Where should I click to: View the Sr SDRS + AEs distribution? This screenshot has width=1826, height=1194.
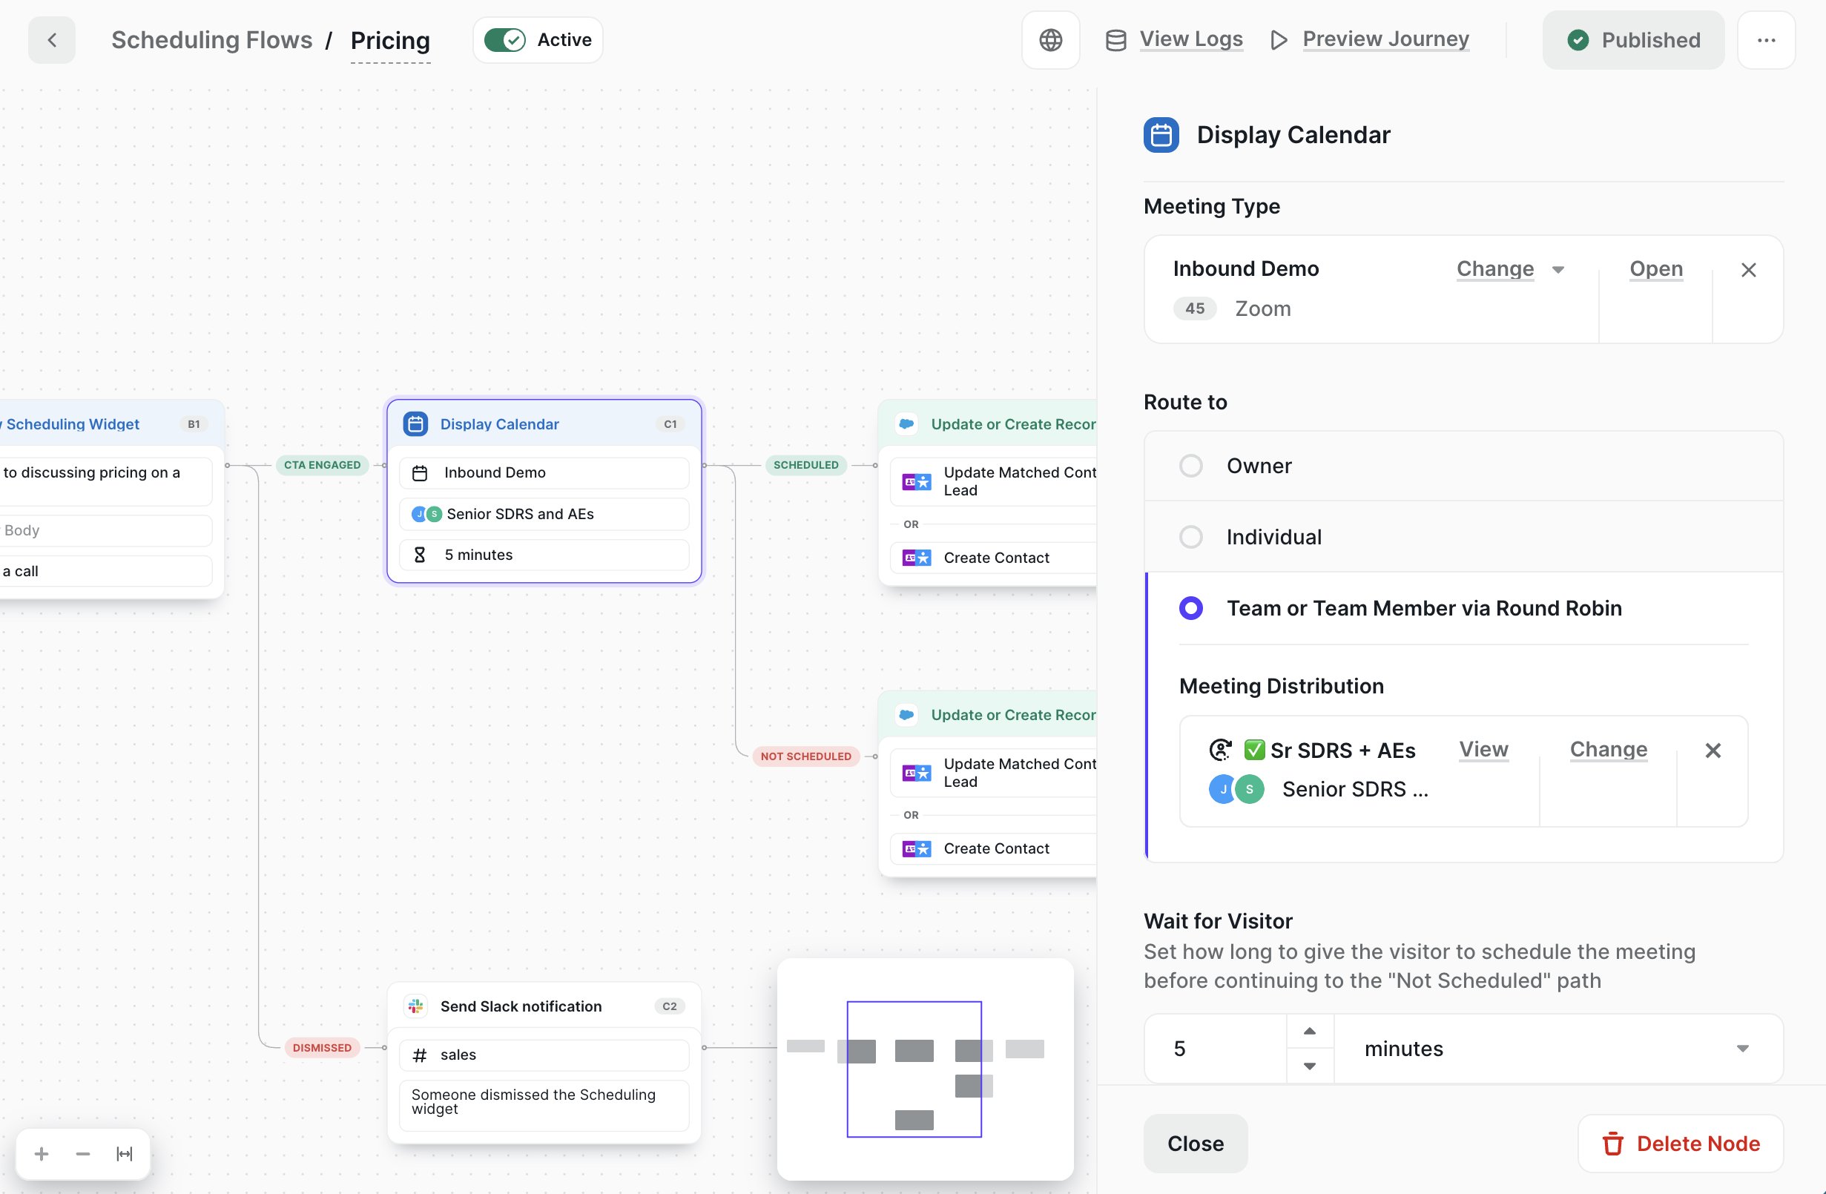point(1483,750)
